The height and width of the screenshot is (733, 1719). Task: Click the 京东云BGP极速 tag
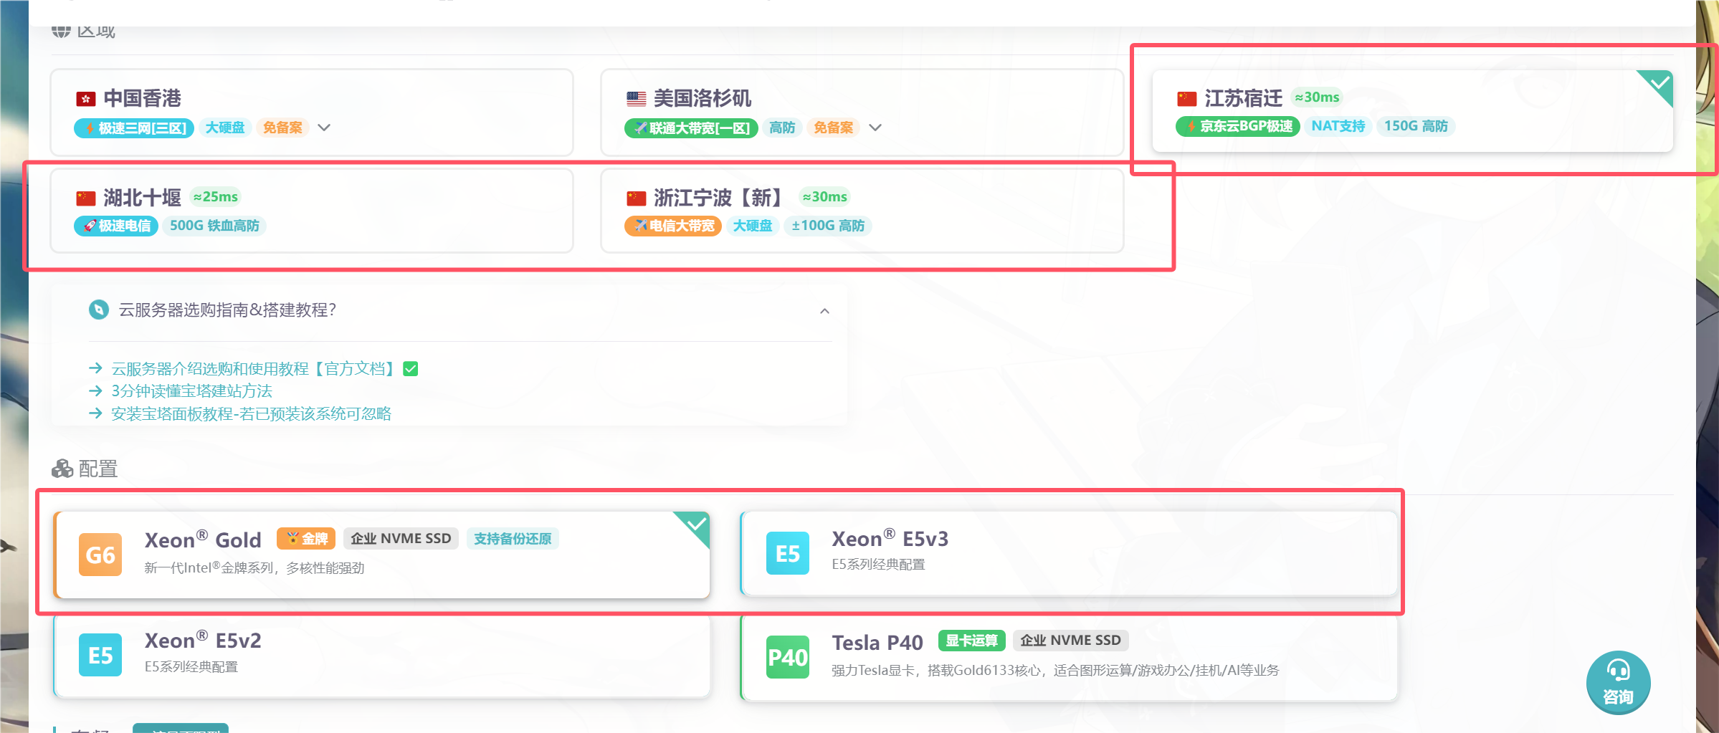1237,126
